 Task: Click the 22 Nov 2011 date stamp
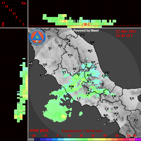[x=126, y=32]
